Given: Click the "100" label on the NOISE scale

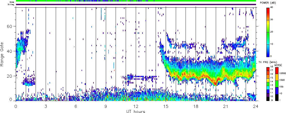Looking at the screenshot, I should [x=281, y=87].
